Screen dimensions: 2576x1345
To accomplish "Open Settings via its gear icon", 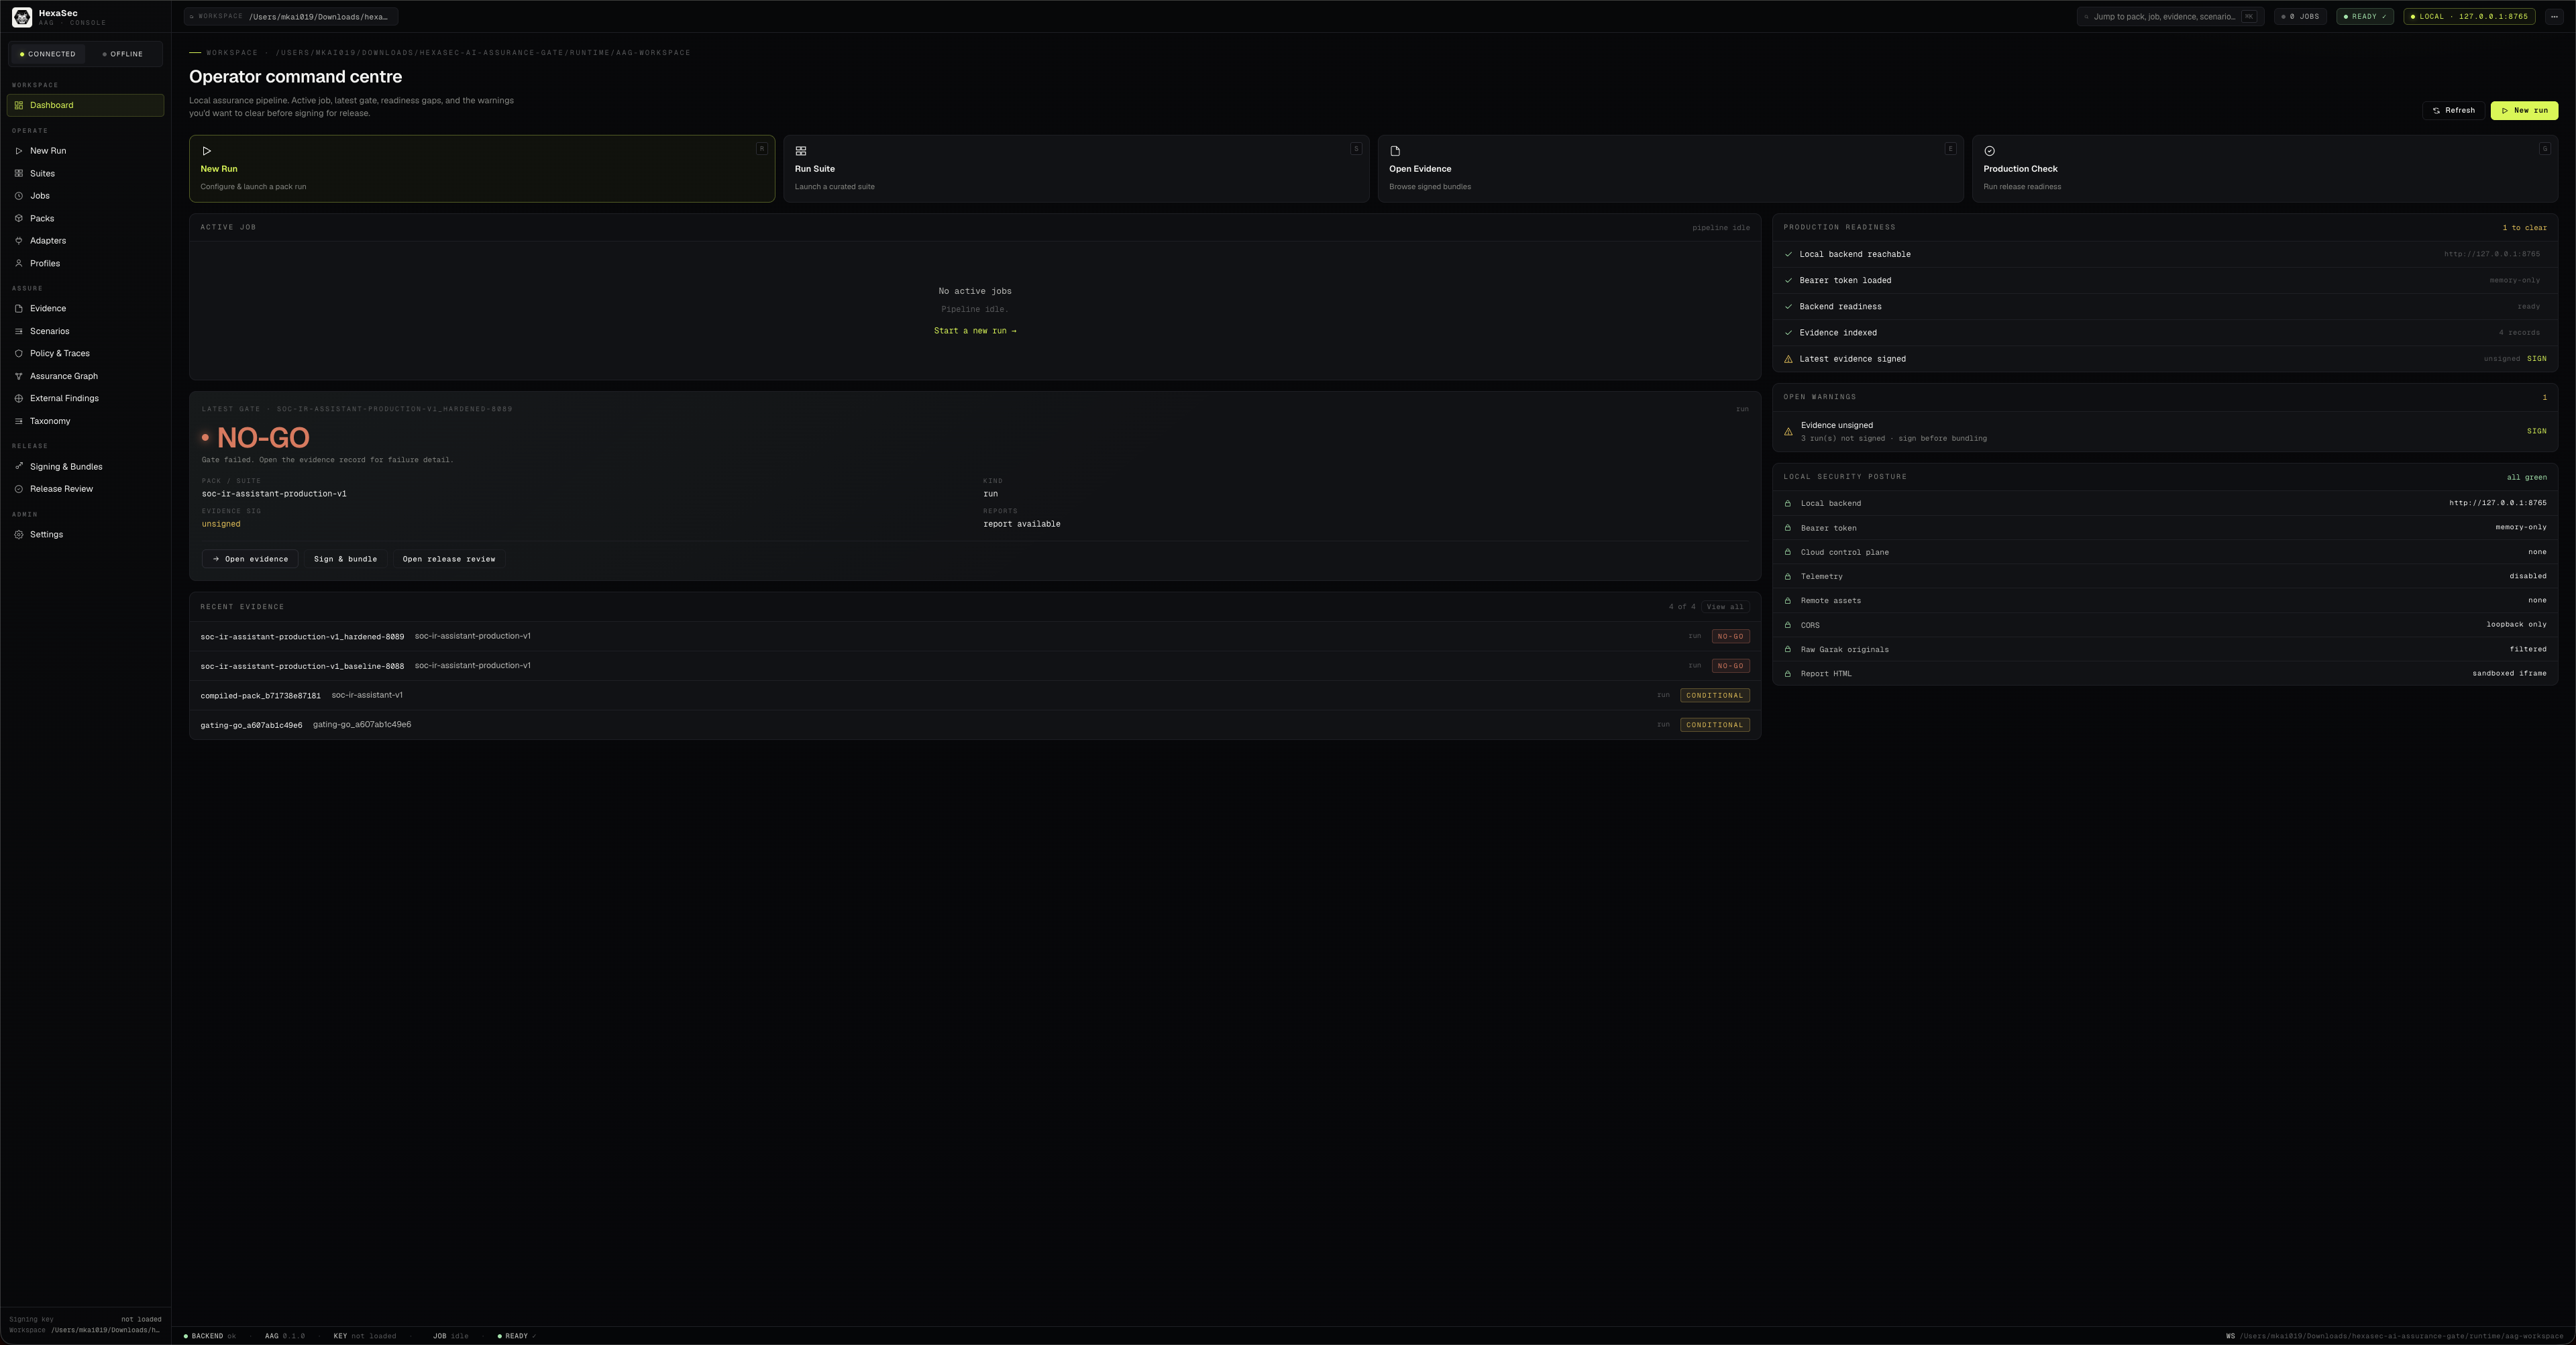I will [x=18, y=535].
